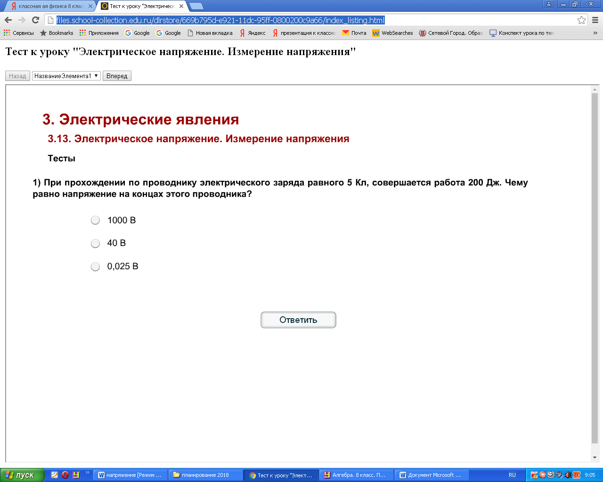Click the RU language indicator
The width and height of the screenshot is (603, 482).
click(x=512, y=475)
